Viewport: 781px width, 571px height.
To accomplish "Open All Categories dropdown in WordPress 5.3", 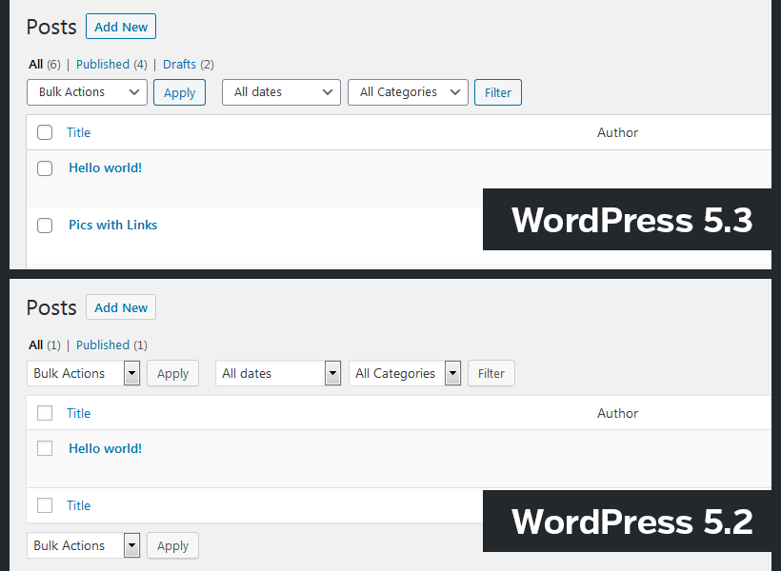I will [408, 92].
